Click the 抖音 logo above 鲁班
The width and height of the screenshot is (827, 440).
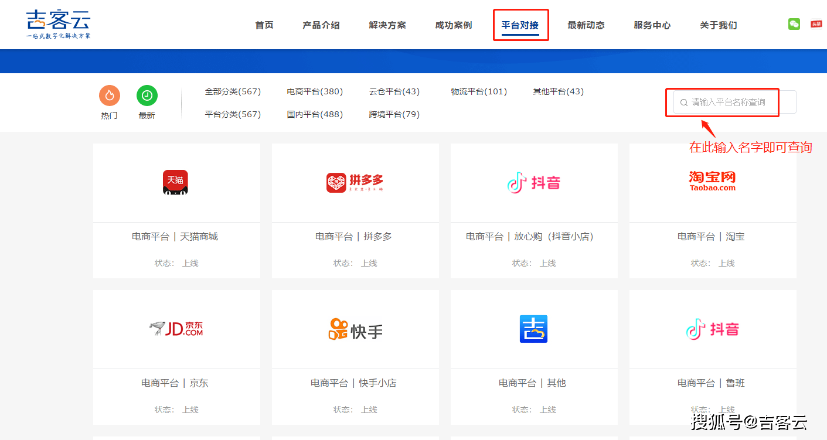[712, 329]
